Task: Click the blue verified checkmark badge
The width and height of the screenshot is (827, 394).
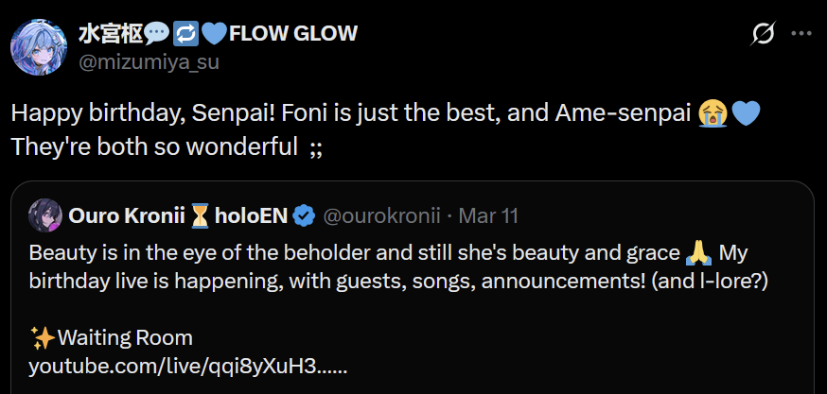Action: point(304,215)
